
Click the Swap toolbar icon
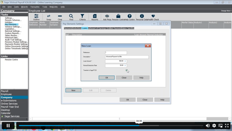pyautogui.click(x=49, y=17)
